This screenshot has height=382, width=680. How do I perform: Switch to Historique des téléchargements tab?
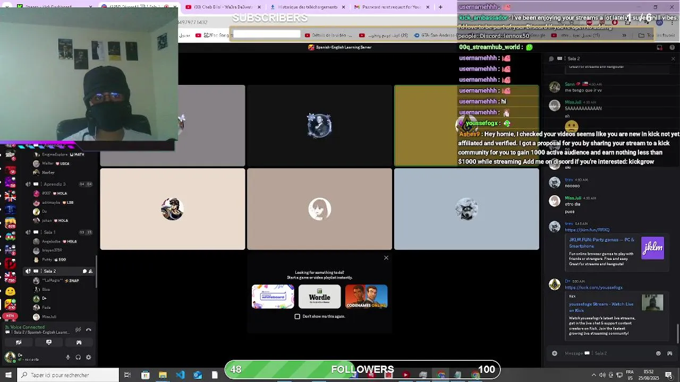click(x=308, y=7)
